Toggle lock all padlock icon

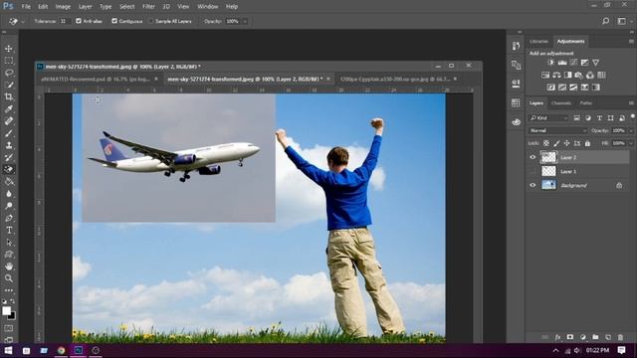587,143
